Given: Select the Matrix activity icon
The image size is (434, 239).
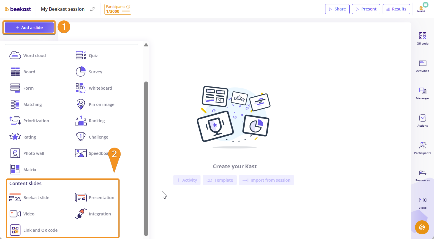Looking at the screenshot, I should click(15, 169).
